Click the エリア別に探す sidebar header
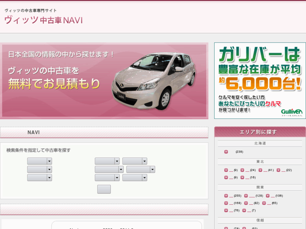306x229 pixels. point(260,132)
